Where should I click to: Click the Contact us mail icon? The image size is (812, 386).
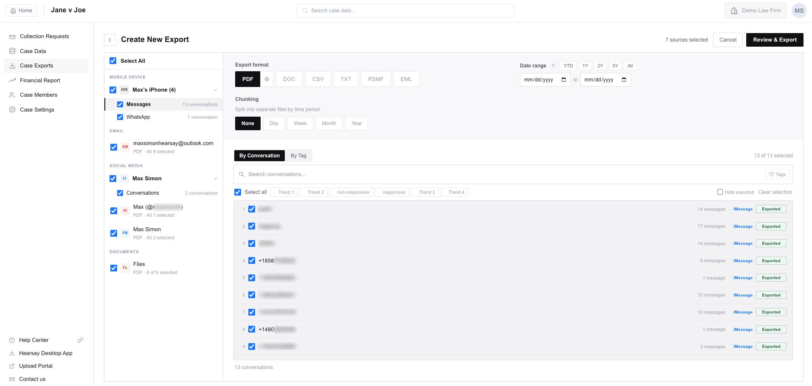(12, 379)
